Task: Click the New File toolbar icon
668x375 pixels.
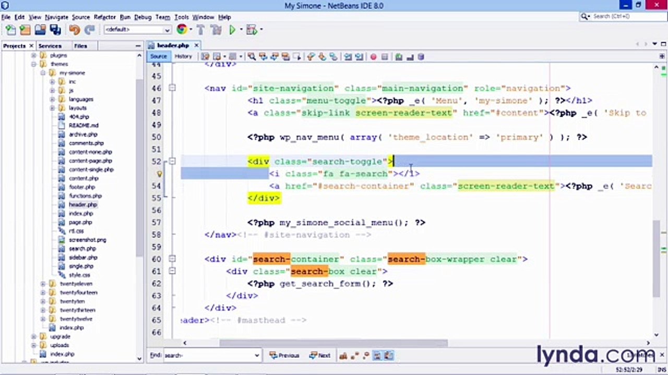Action: 10,30
